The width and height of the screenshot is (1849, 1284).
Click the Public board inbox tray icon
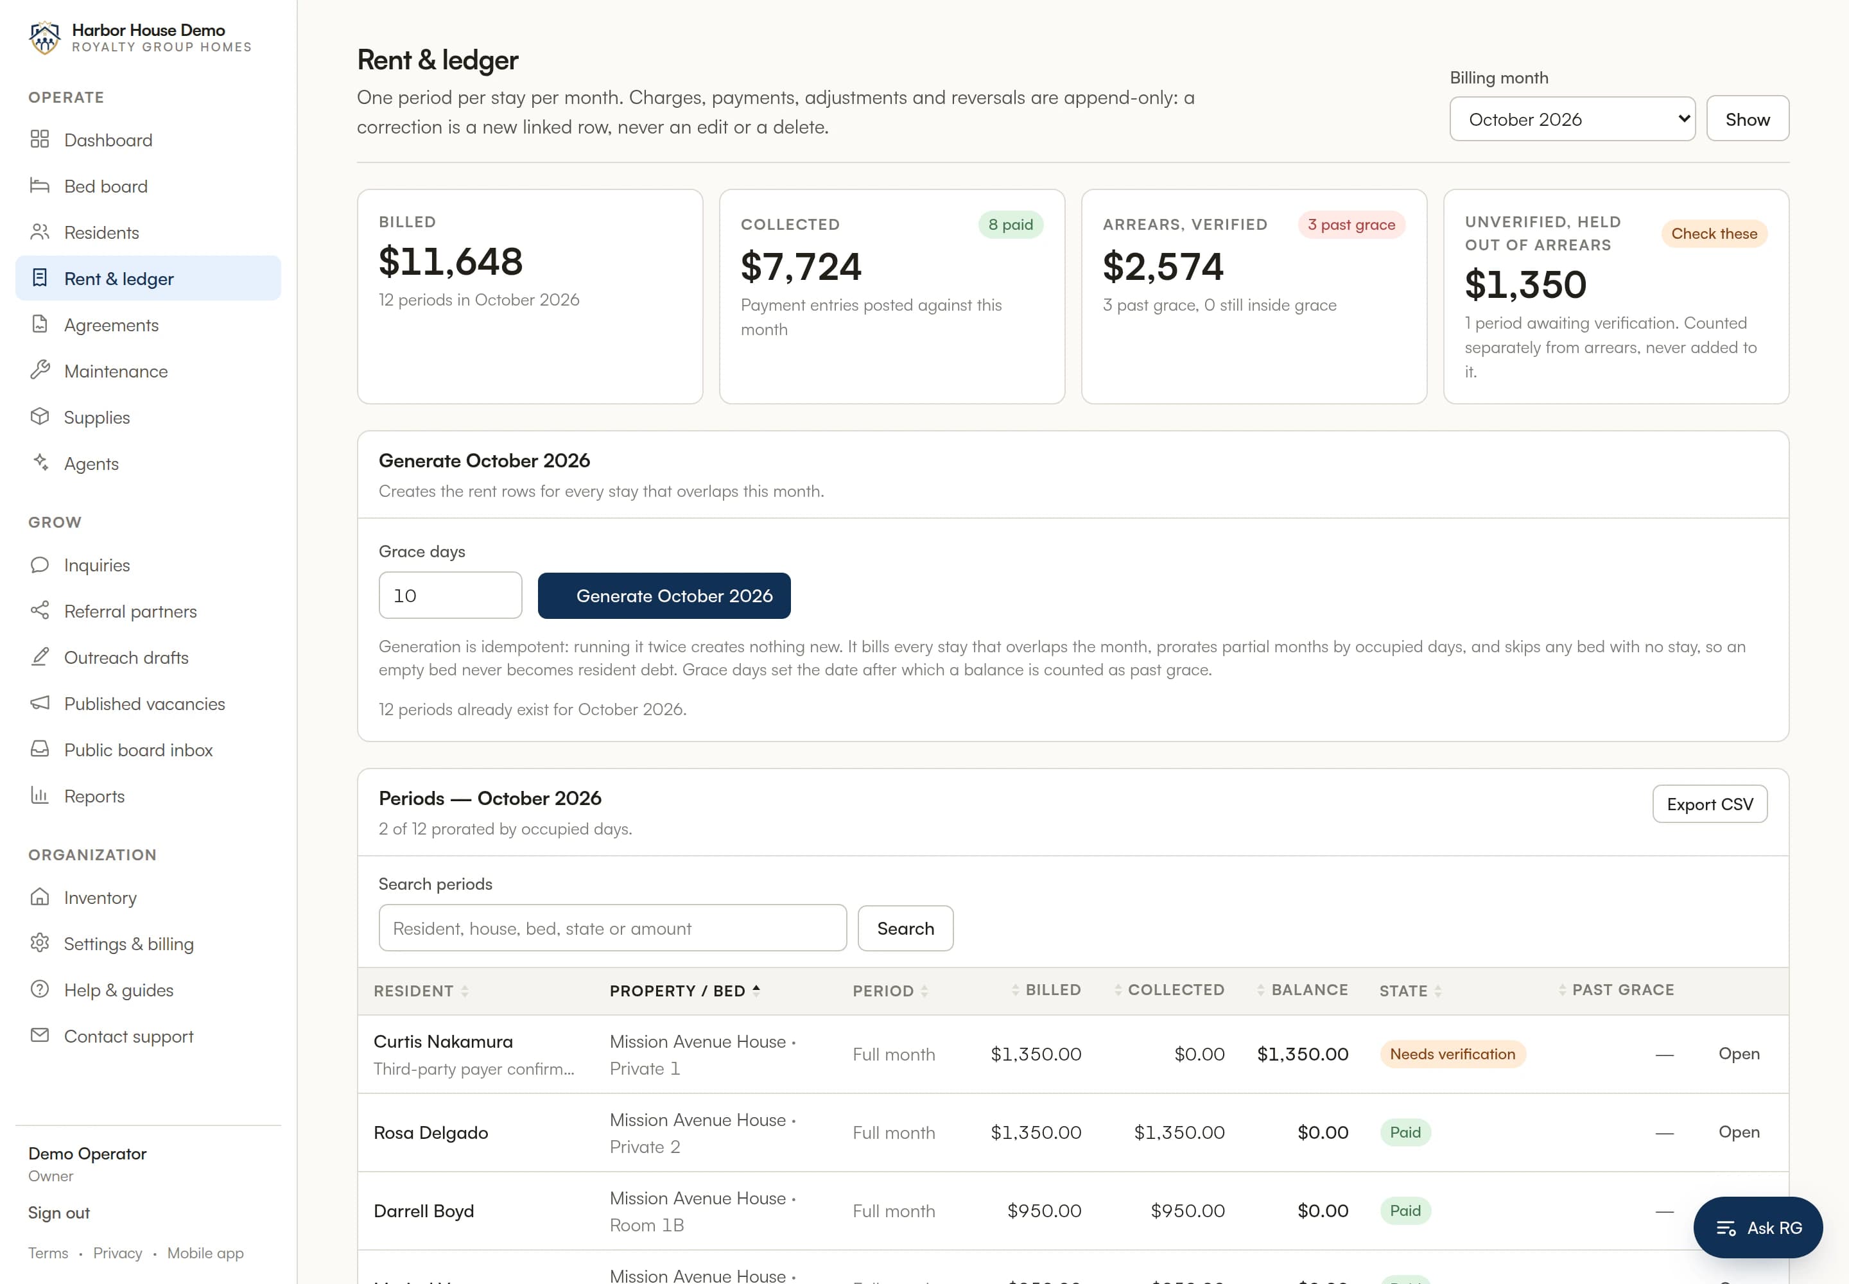(x=39, y=749)
